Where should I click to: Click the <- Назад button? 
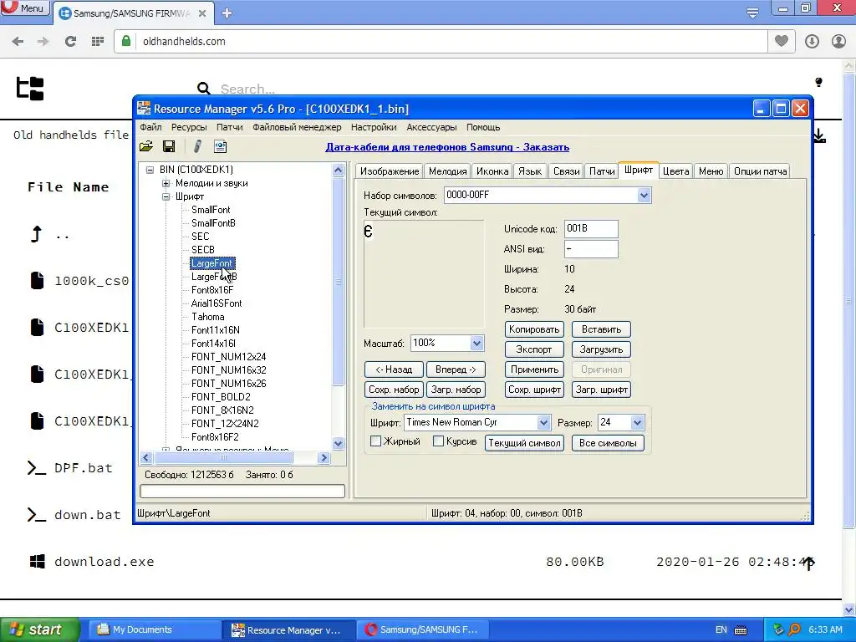pyautogui.click(x=394, y=369)
